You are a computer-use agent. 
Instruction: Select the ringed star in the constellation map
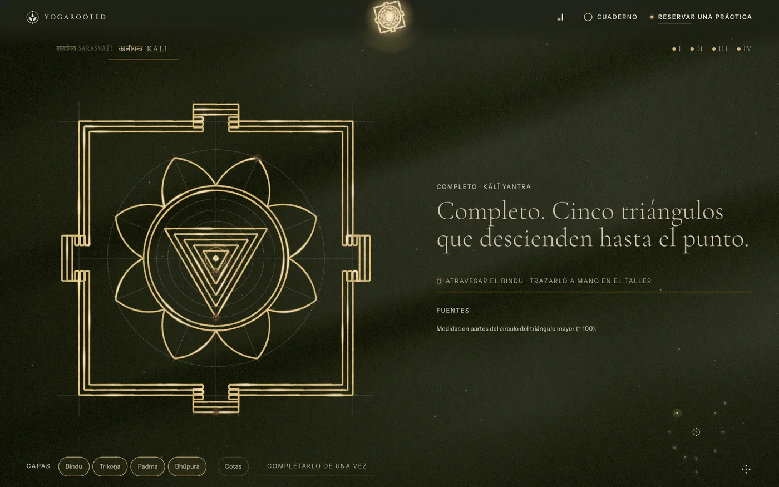[x=696, y=432]
